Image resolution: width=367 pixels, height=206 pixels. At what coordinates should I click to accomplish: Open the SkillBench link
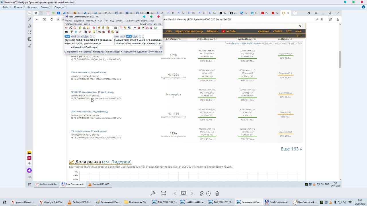(x=212, y=31)
